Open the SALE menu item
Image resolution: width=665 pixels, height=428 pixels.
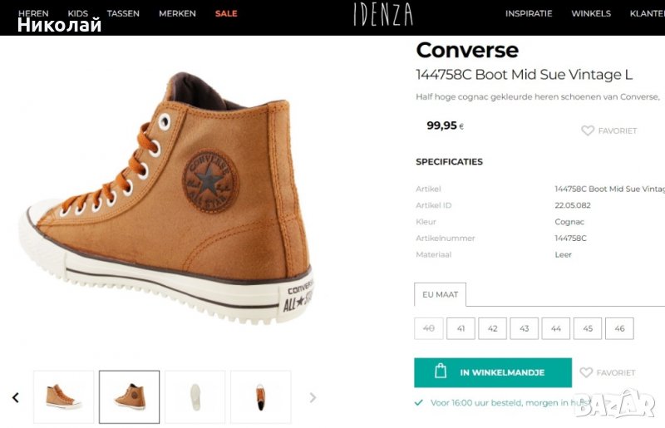pyautogui.click(x=226, y=13)
